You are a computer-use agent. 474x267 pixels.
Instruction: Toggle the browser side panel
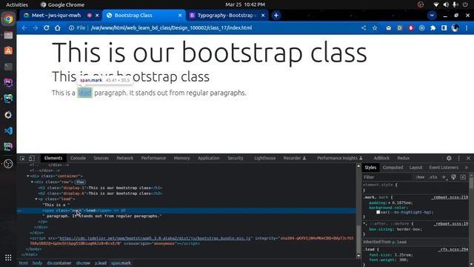pos(444,28)
